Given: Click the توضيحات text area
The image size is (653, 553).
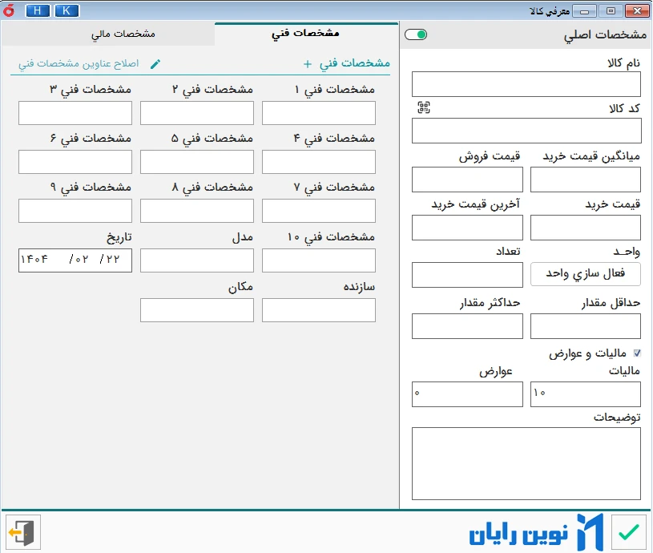Looking at the screenshot, I should coord(526,463).
